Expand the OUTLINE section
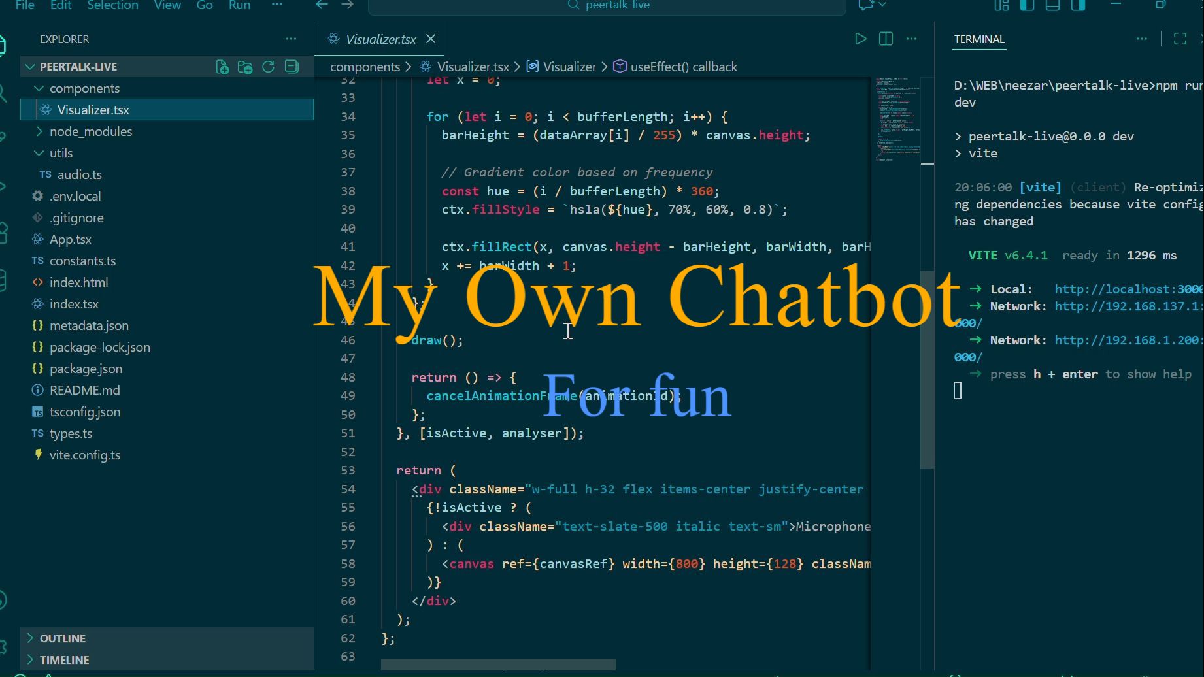Screen dimensions: 1204x677 coord(62,638)
